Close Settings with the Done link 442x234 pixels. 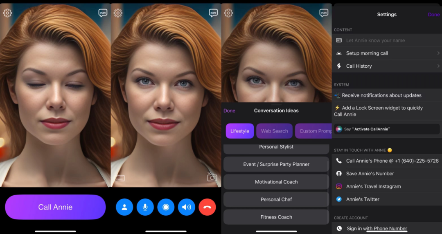[433, 15]
